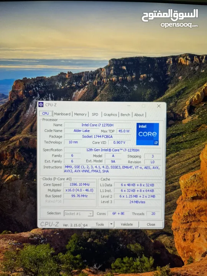207x276 pixels.
Task: Click the Level 2 cache value
Action: (138, 196)
